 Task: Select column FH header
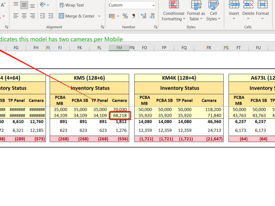[x=36, y=48]
